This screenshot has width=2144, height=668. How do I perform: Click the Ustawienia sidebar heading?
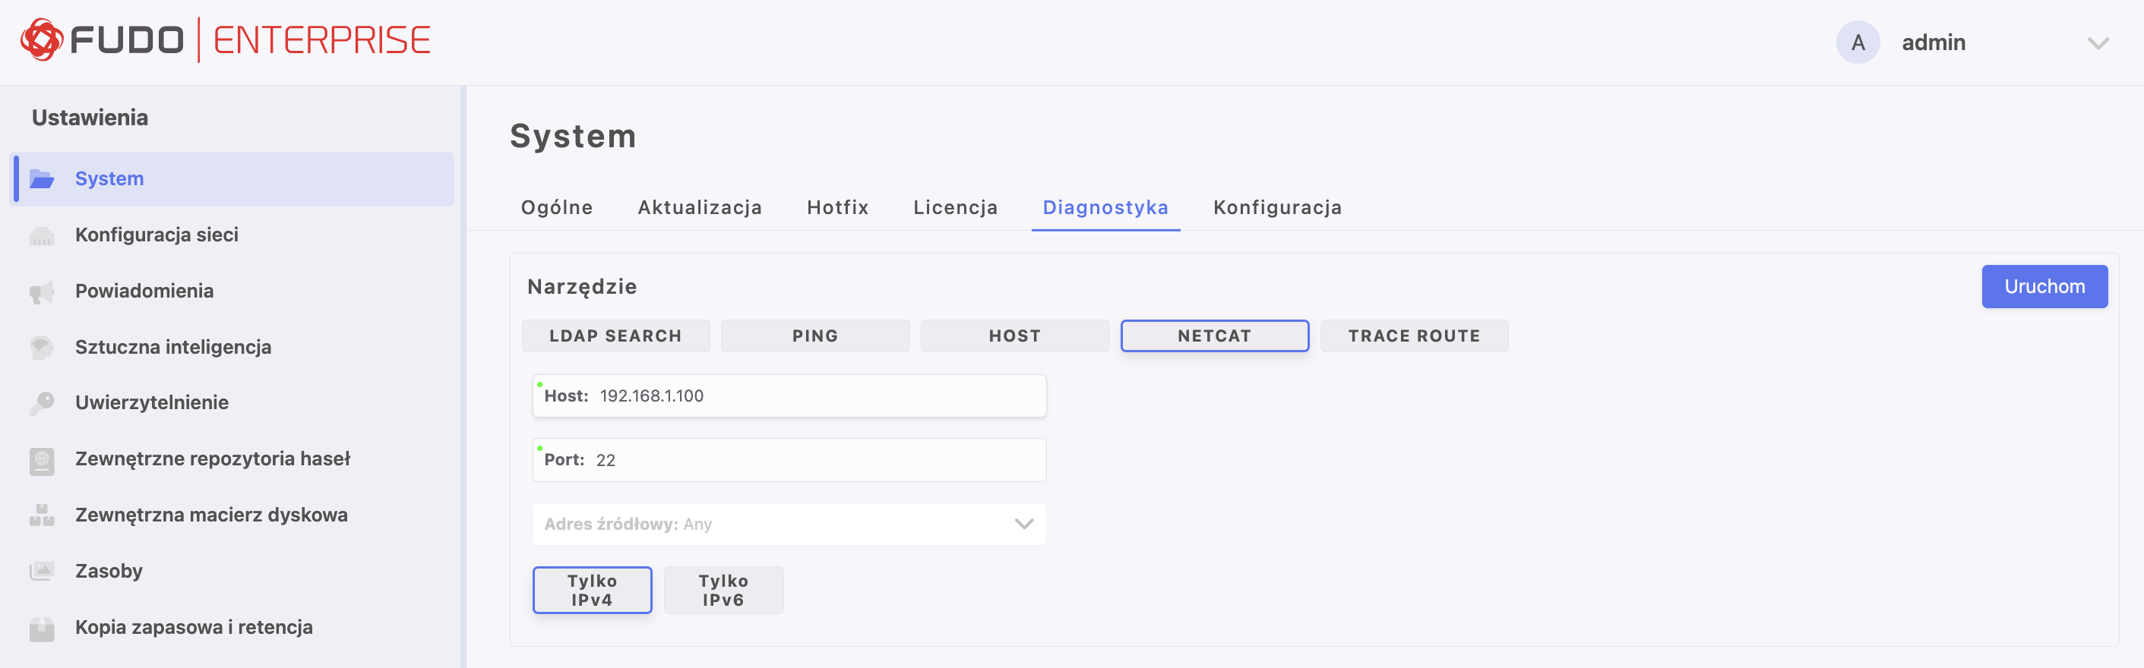[90, 118]
